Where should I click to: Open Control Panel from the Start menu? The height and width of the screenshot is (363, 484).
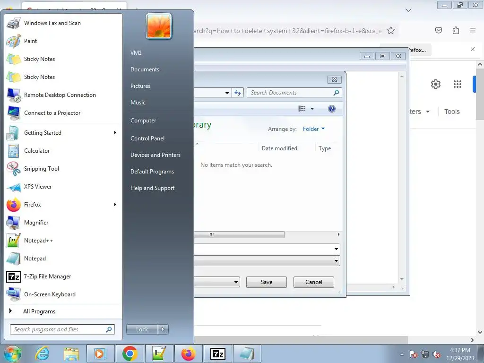tap(147, 138)
